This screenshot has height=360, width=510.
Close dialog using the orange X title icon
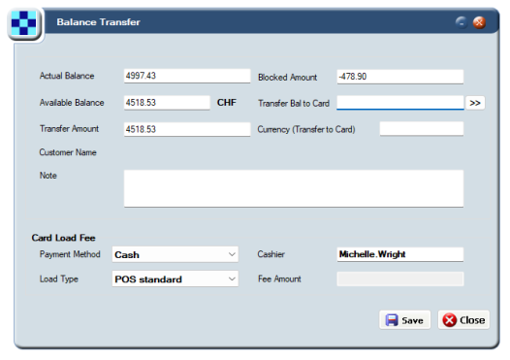[x=479, y=22]
